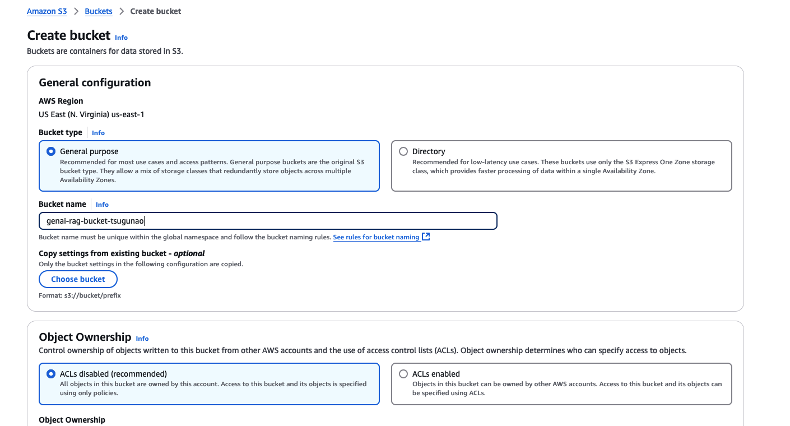Select the Directory bucket type
Image resolution: width=790 pixels, height=426 pixels.
click(x=403, y=151)
